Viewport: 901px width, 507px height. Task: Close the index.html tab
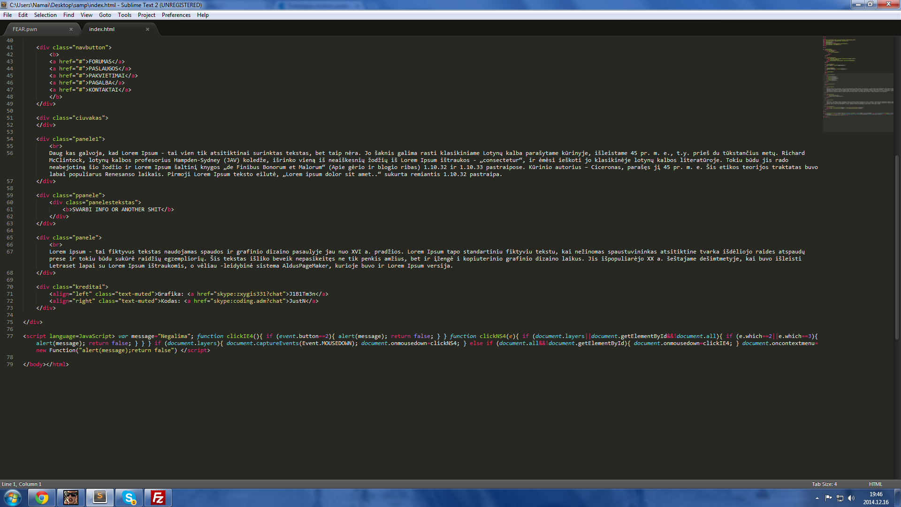point(147,29)
